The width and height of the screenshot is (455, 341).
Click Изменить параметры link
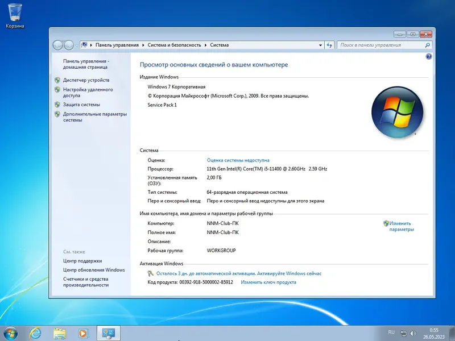pos(402,226)
